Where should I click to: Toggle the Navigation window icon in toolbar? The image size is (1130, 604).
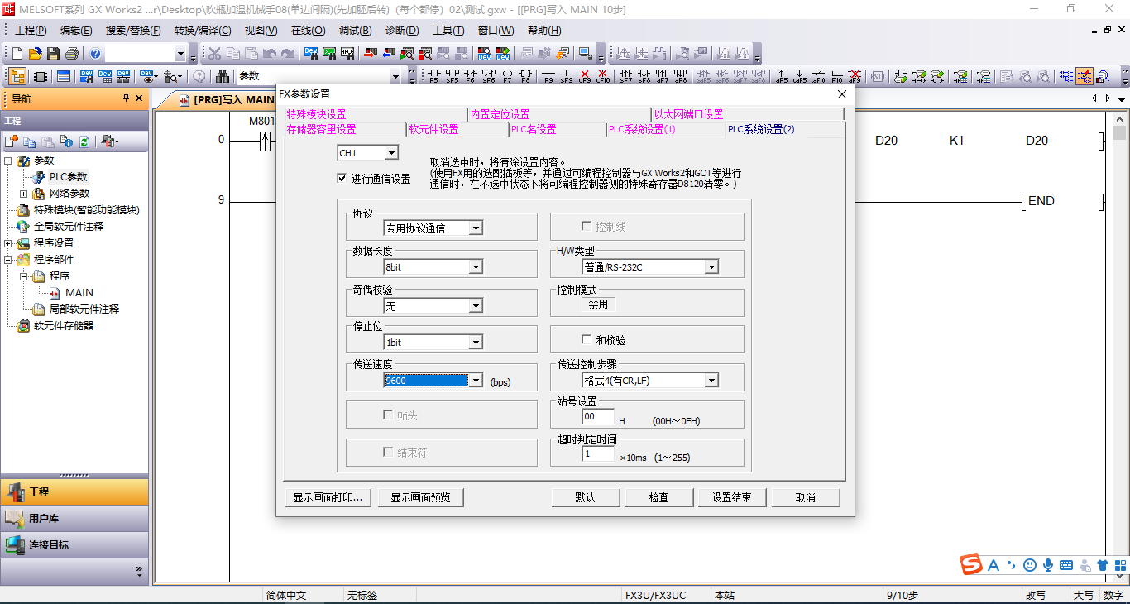pyautogui.click(x=17, y=76)
